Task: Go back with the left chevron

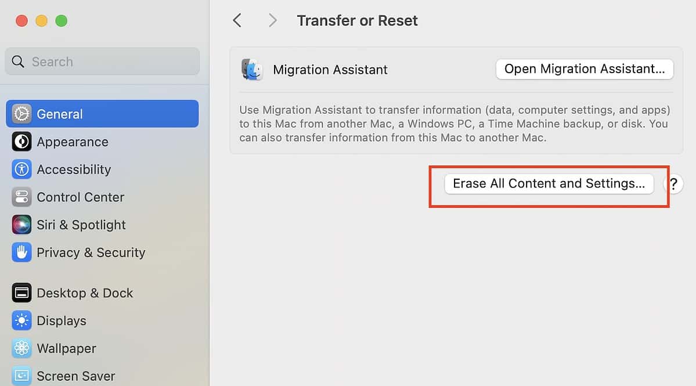Action: pos(237,20)
